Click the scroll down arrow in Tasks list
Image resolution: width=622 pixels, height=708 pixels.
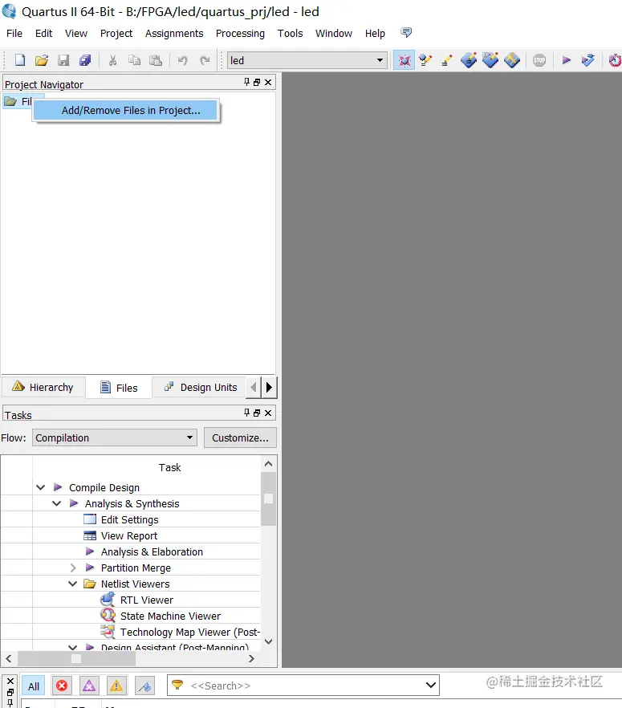tap(268, 641)
